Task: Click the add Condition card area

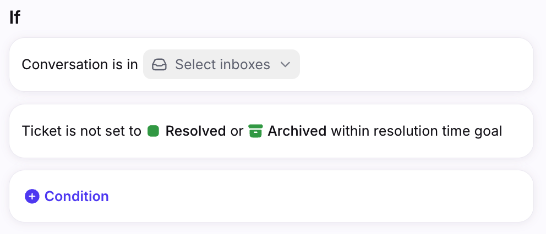Action: click(x=271, y=196)
